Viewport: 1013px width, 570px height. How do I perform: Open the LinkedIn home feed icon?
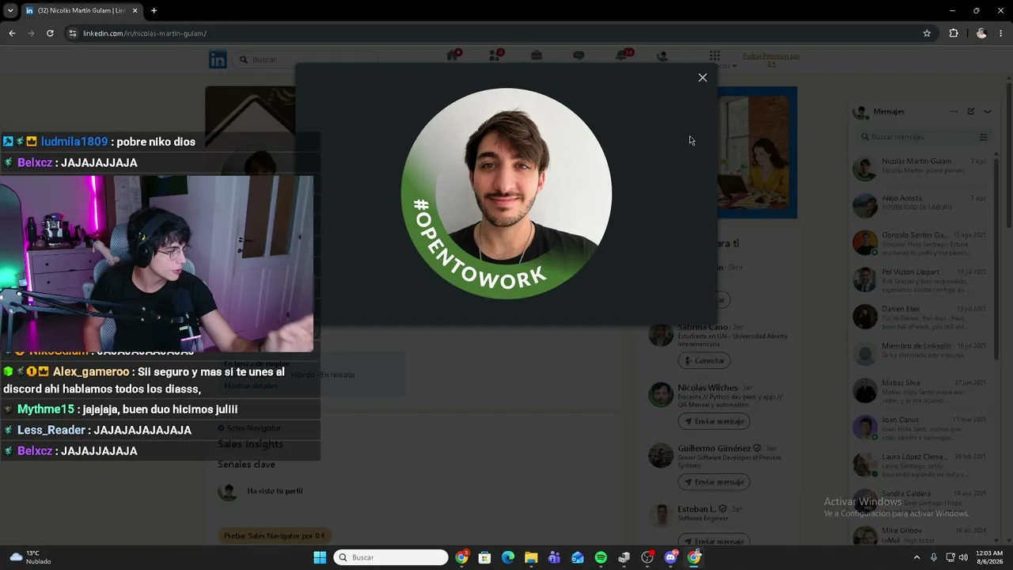pyautogui.click(x=453, y=55)
